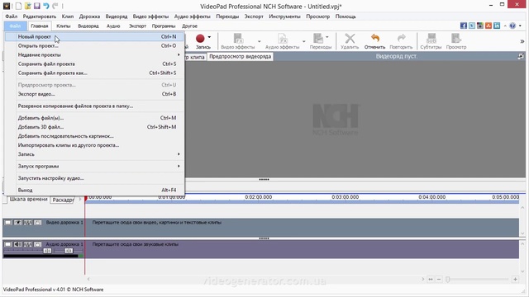Share via the Twitter icon
This screenshot has width=529, height=297.
point(472,26)
